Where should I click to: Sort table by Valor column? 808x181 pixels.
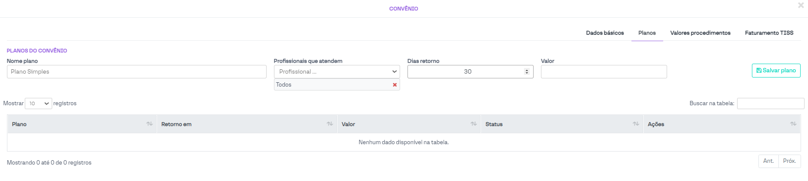click(x=408, y=124)
